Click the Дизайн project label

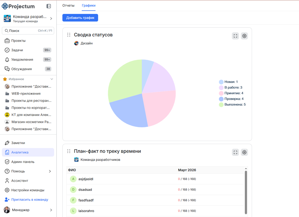(84, 43)
